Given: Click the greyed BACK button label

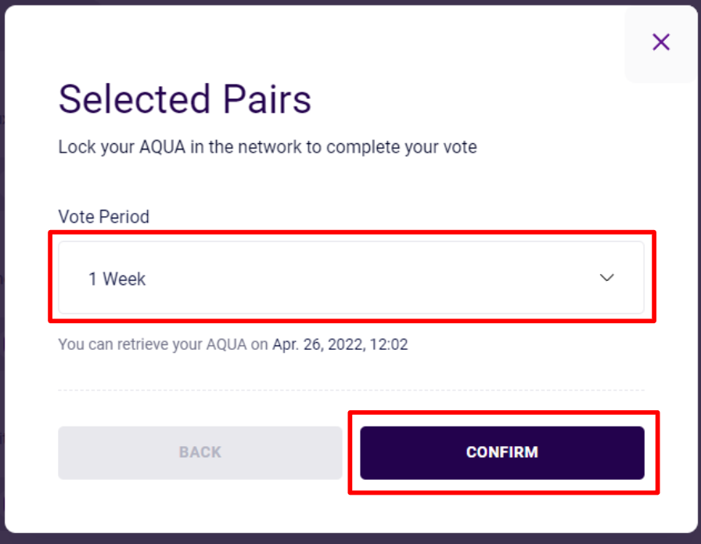Looking at the screenshot, I should coord(200,452).
